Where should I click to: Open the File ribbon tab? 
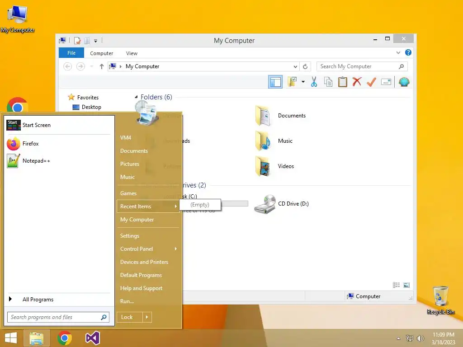[x=71, y=53]
